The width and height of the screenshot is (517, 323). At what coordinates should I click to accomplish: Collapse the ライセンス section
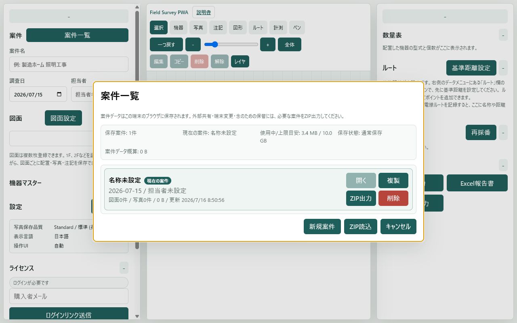[124, 268]
